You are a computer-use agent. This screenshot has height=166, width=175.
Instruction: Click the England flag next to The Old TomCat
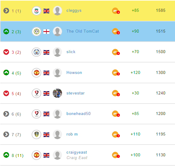(x=46, y=32)
